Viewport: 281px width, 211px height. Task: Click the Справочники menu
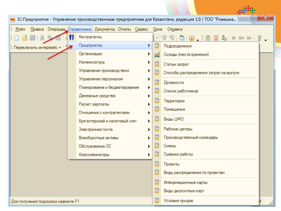click(x=80, y=29)
